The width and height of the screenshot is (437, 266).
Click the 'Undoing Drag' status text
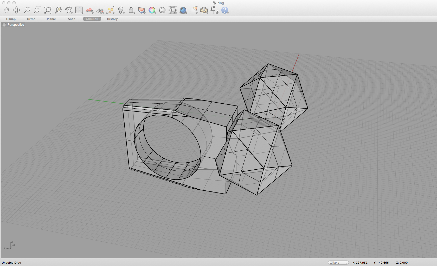(11, 263)
